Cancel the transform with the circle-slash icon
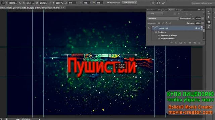Image resolution: width=215 pixels, height=120 pixels. click(158, 3)
